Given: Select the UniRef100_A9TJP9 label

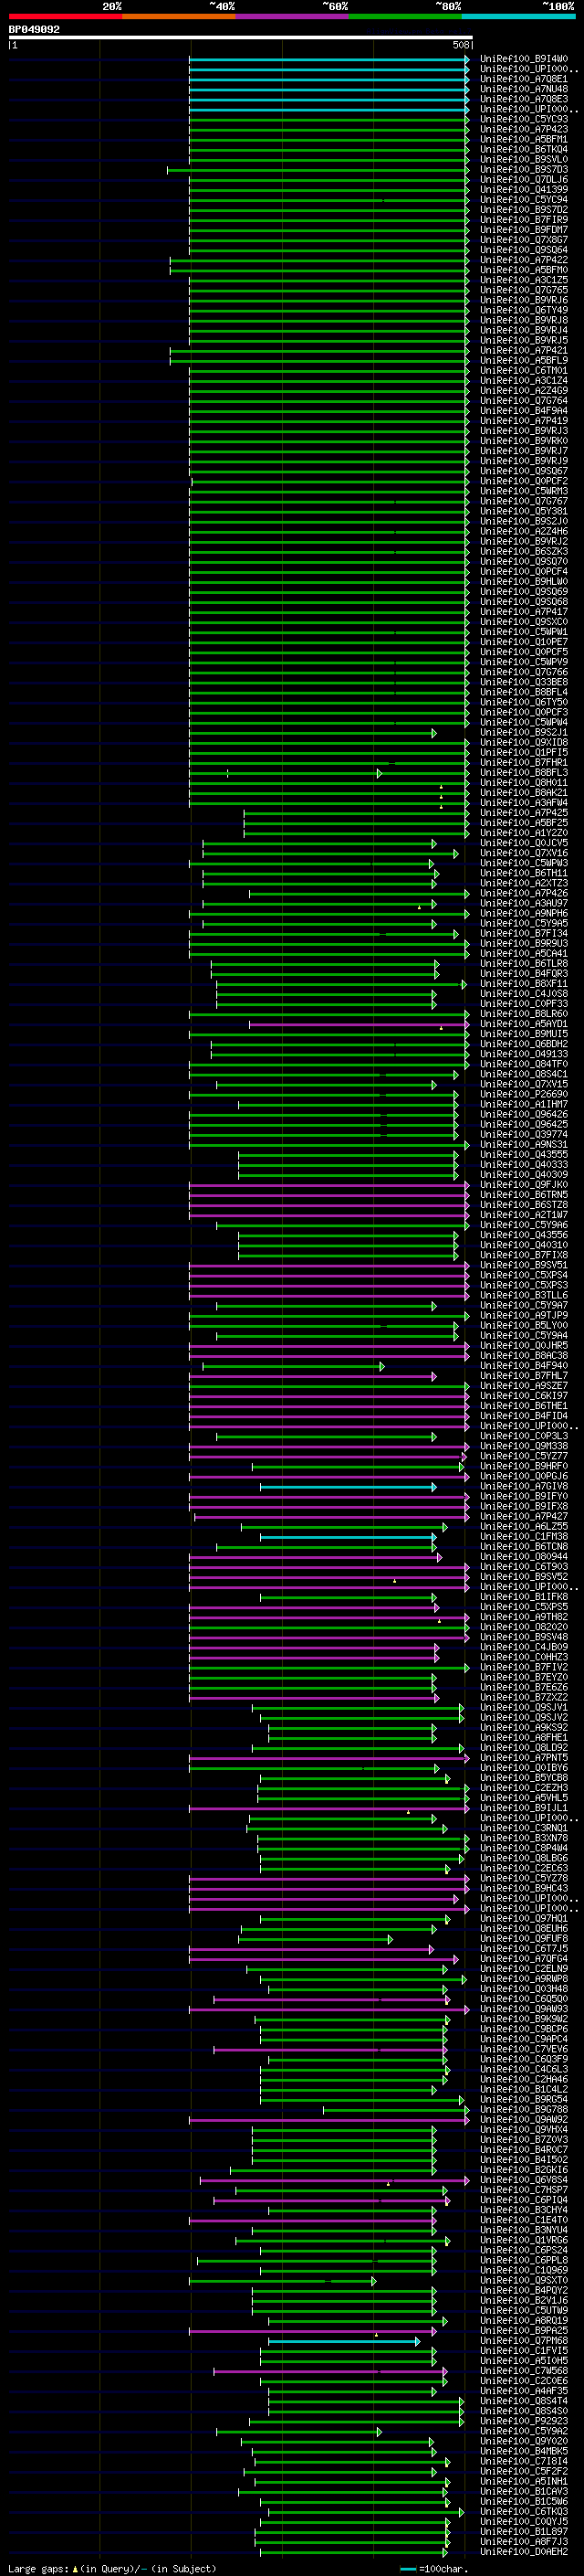Looking at the screenshot, I should 523,1315.
